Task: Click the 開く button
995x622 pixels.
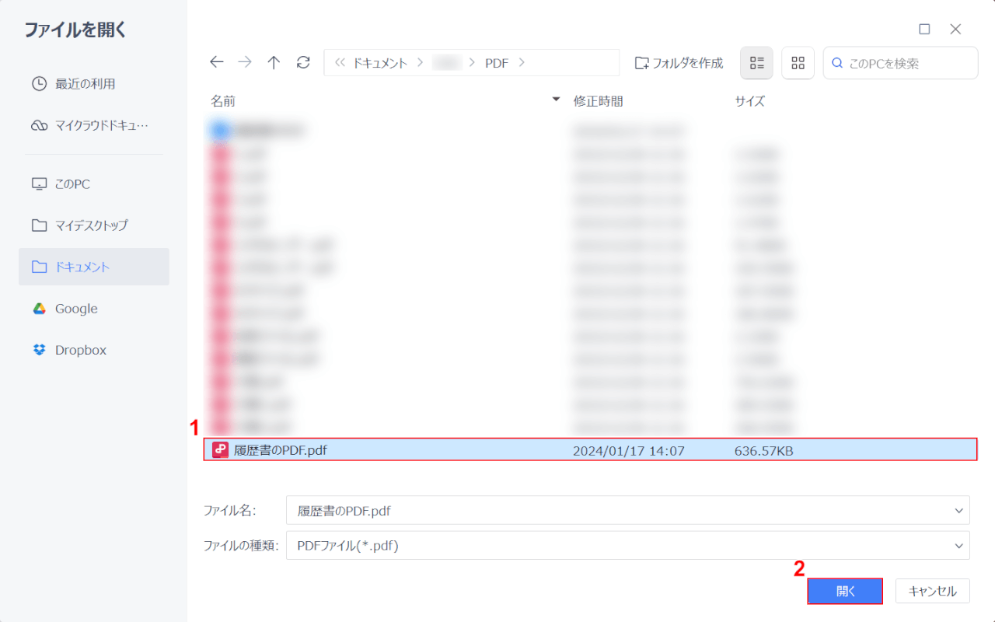Action: coord(846,591)
